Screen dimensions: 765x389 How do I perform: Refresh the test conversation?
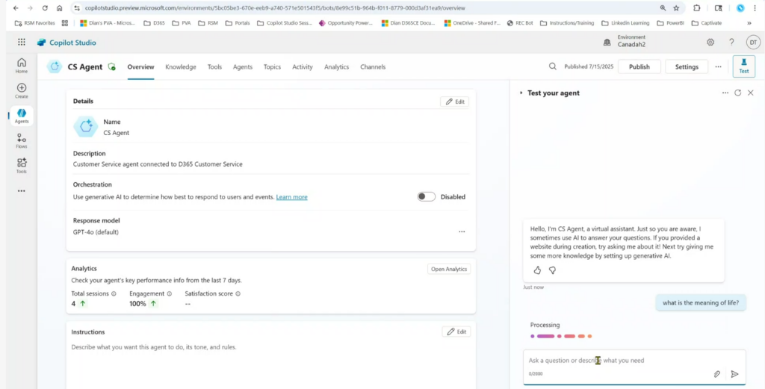coord(737,93)
